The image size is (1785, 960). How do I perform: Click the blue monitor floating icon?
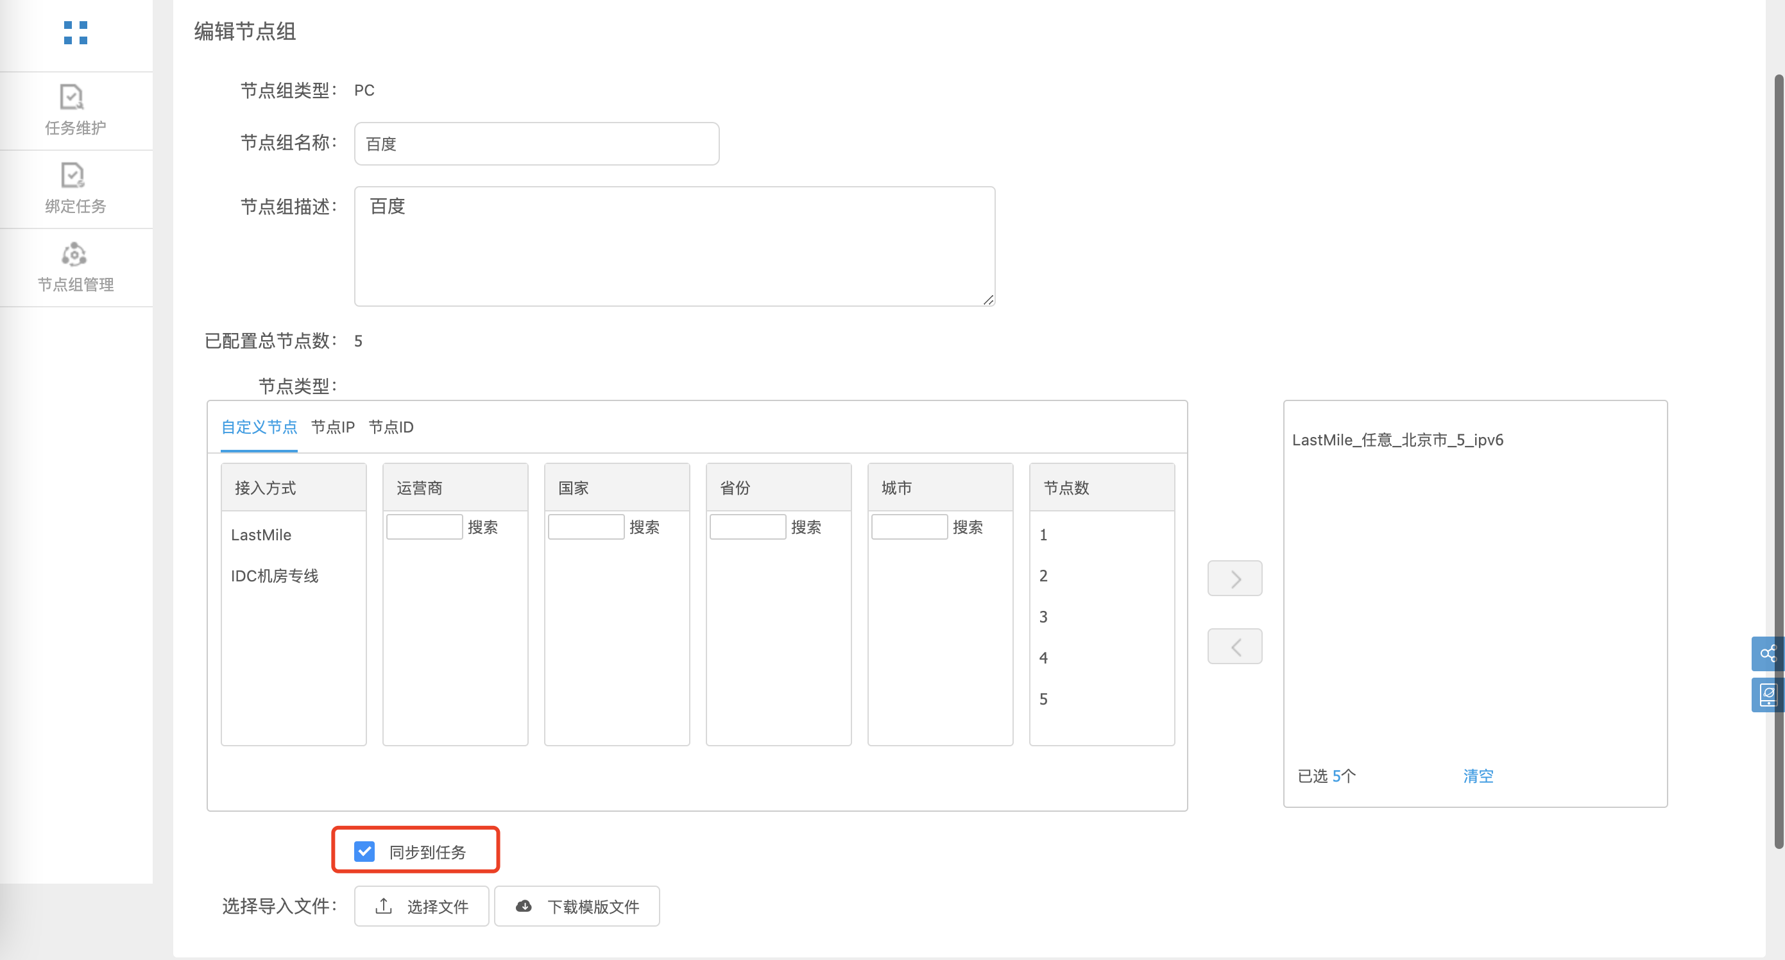tap(1767, 694)
